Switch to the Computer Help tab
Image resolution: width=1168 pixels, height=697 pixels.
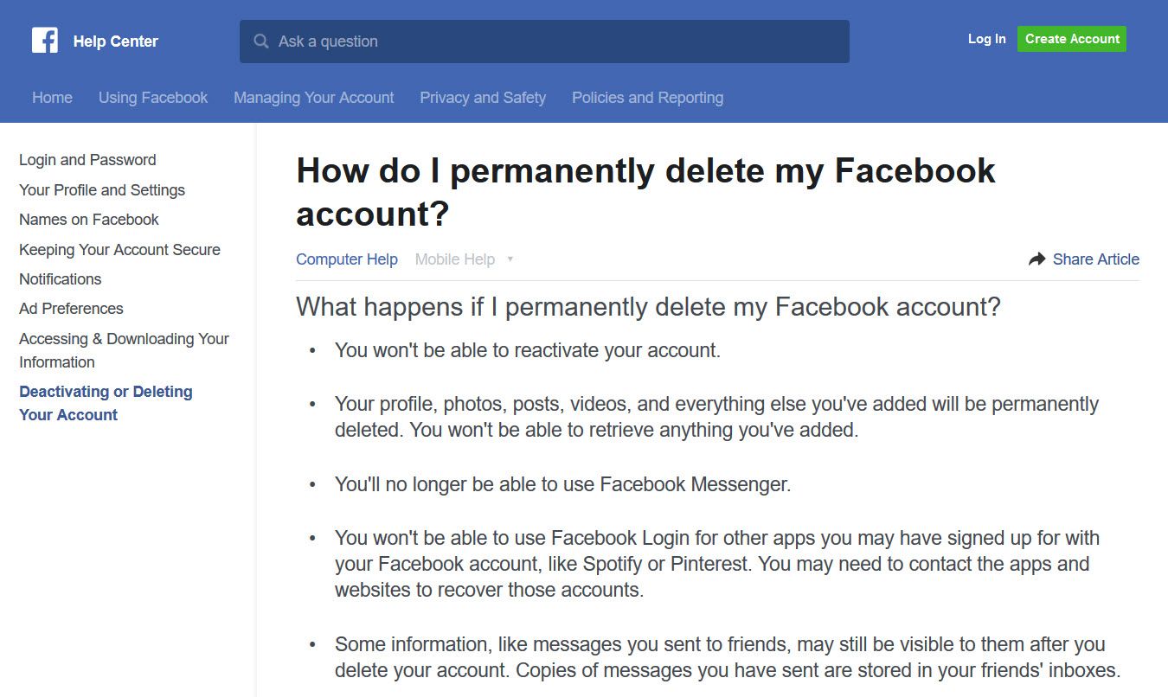[x=347, y=259]
